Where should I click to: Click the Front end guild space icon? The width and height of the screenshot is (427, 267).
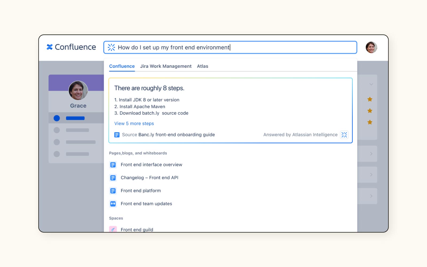tap(113, 229)
